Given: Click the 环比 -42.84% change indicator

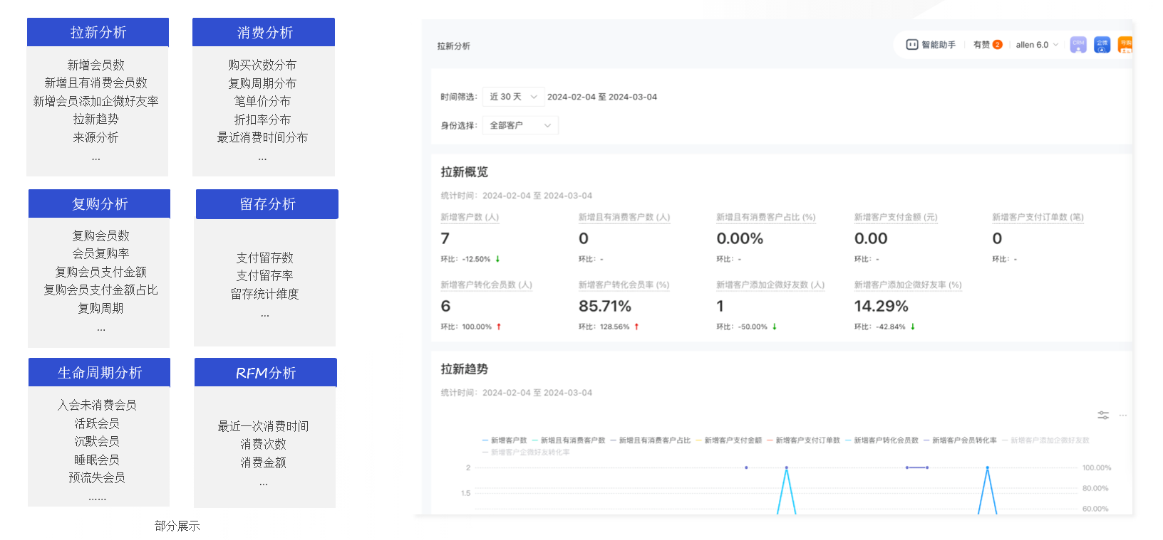Looking at the screenshot, I should (884, 327).
